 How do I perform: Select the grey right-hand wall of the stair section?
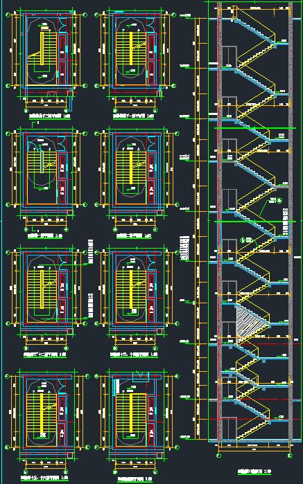[291, 221]
